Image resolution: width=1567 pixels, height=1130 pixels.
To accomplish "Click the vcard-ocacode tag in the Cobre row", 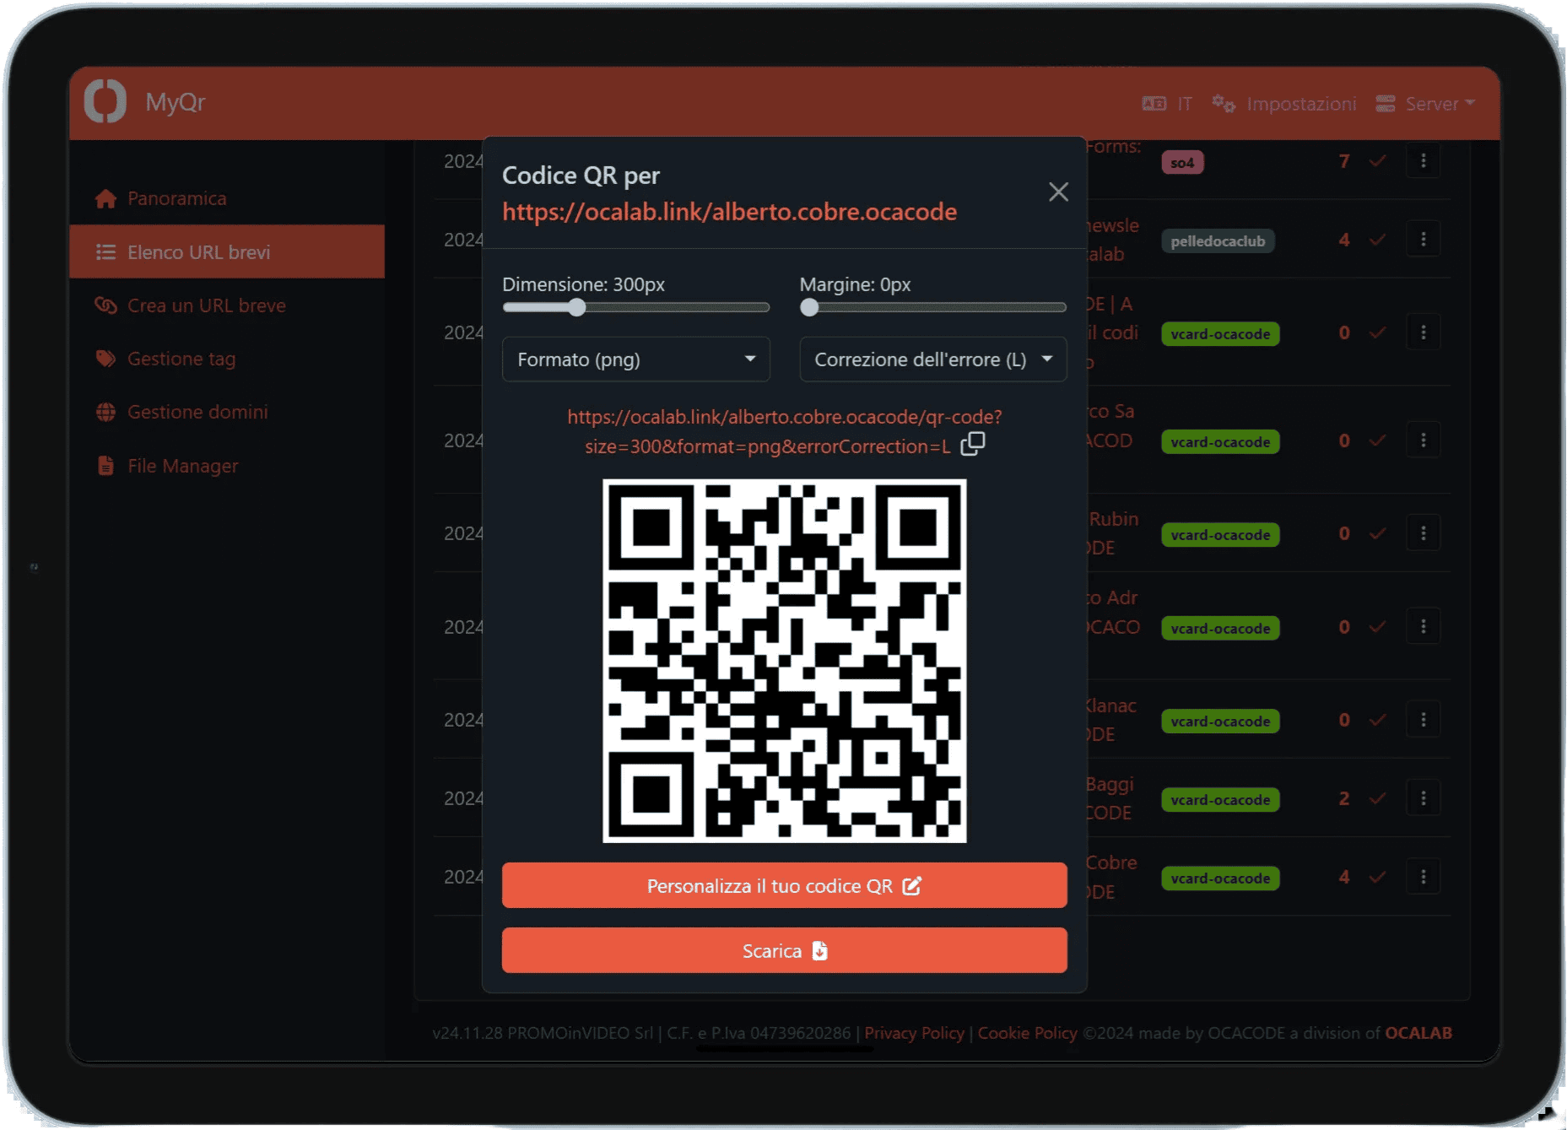I will coord(1220,879).
